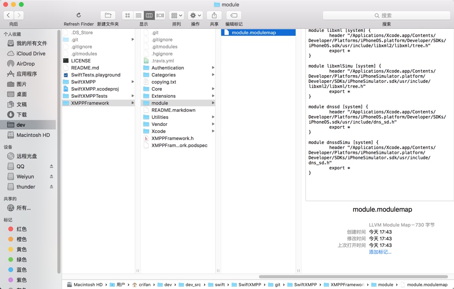
Task: Open the arrange-by dropdown
Action: click(x=176, y=15)
